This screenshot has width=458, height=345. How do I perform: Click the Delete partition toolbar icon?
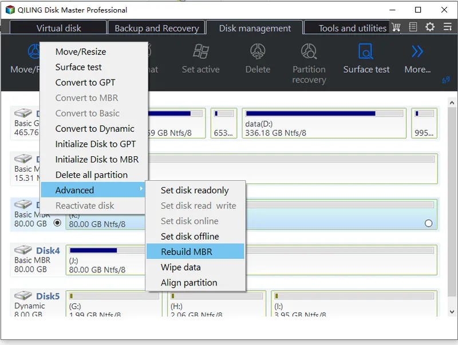tap(258, 53)
